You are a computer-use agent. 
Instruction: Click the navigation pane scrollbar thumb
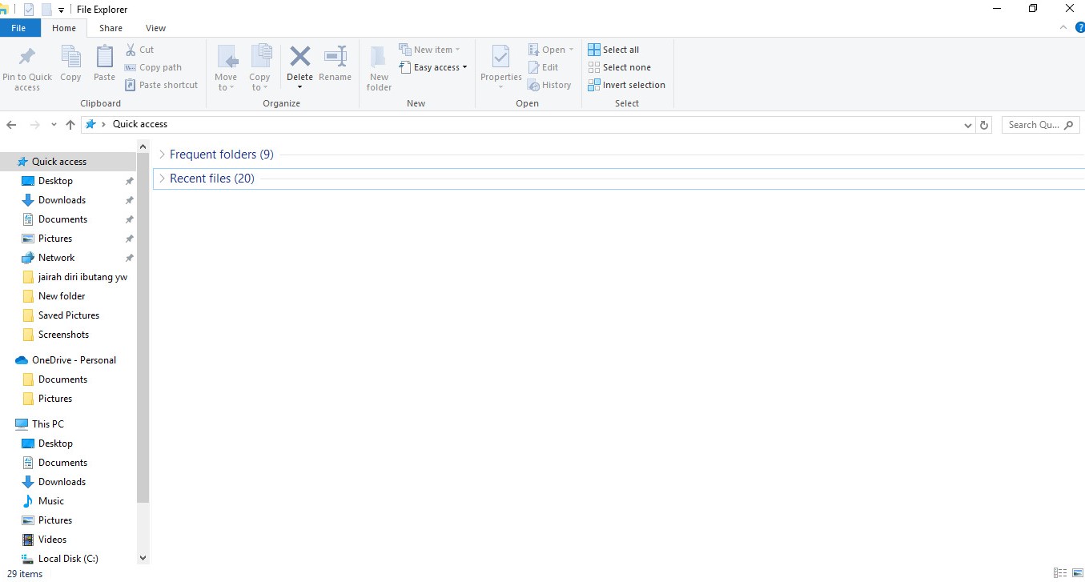coord(143,328)
